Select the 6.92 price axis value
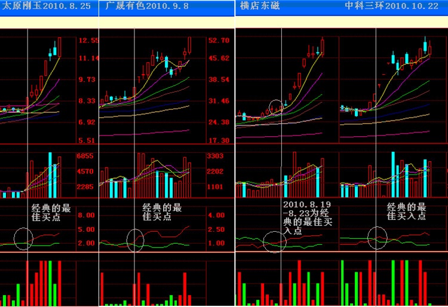 point(87,122)
